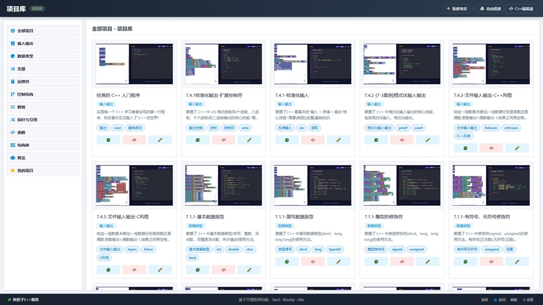543x305 pixels.
Task: Click pencil edit icon on 7.1.1-基本数据类型 card
Action: (249, 270)
